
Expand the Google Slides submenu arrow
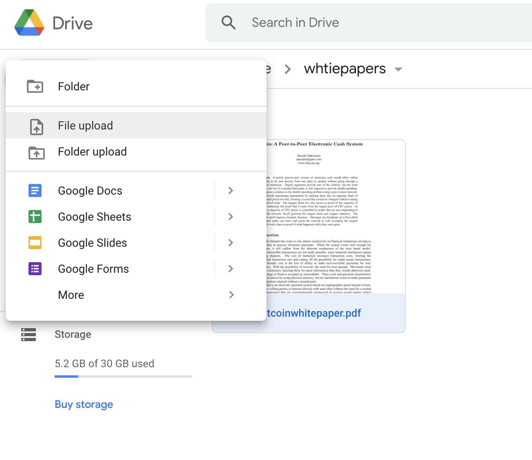(x=231, y=243)
